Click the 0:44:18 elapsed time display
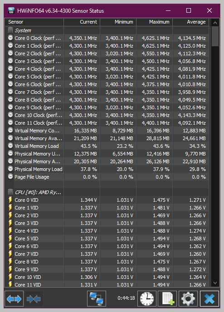 pos(126,298)
